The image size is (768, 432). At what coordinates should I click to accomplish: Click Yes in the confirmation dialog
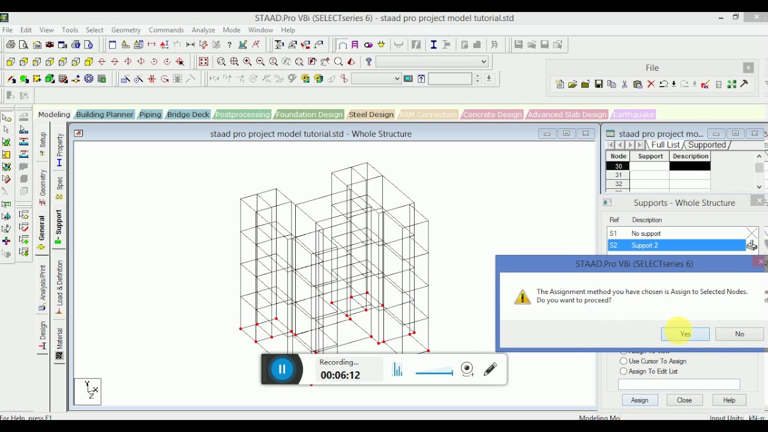click(685, 334)
